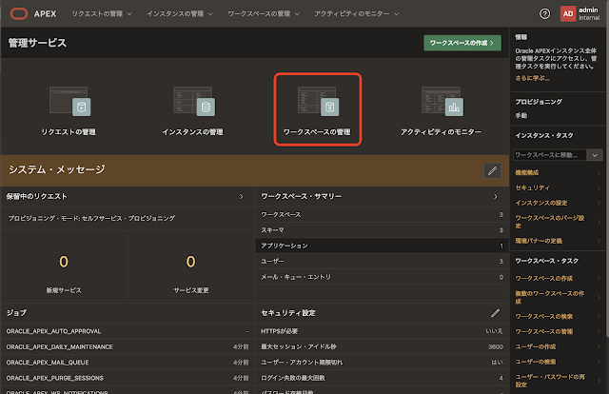Click the 最大セッション・アイドル秒 setting row

click(x=382, y=346)
